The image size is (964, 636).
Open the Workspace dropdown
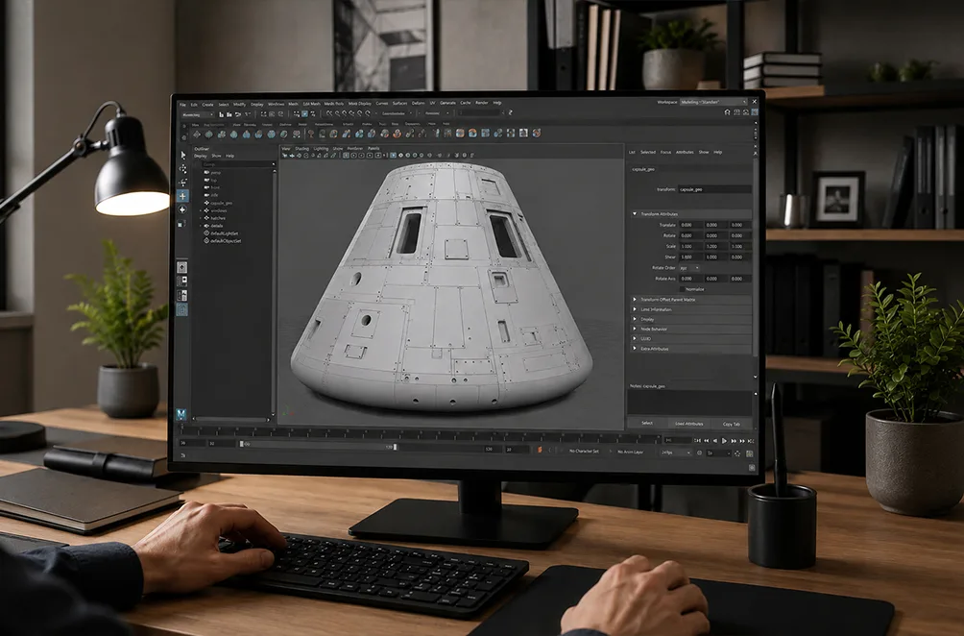tap(713, 102)
